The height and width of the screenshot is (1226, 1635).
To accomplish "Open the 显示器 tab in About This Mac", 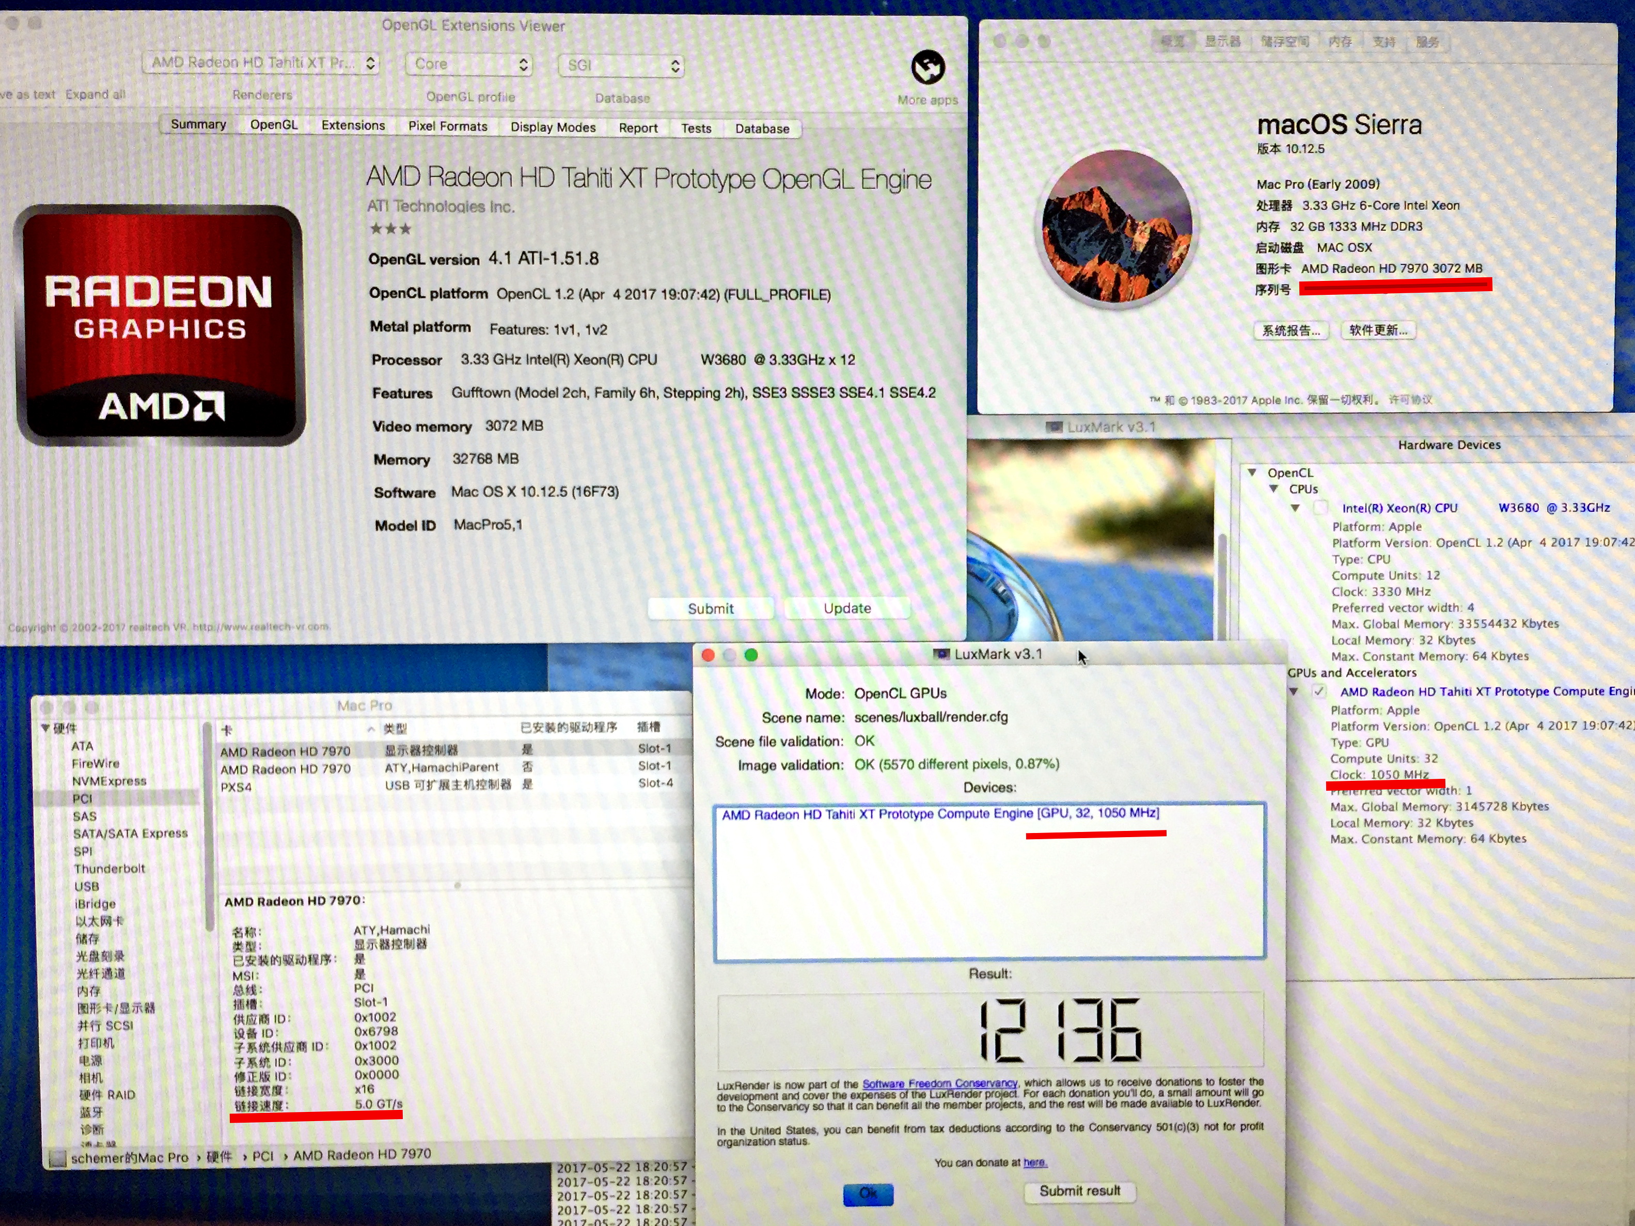I will tap(1222, 41).
